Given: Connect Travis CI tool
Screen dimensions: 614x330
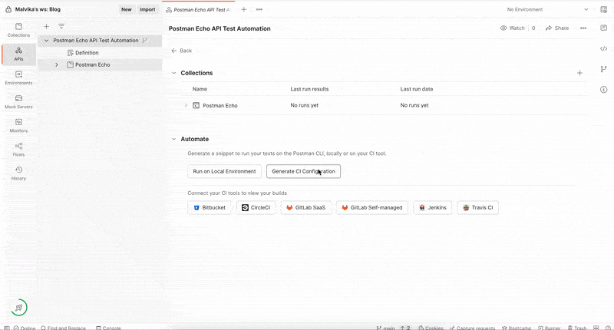Looking at the screenshot, I should click(x=477, y=207).
